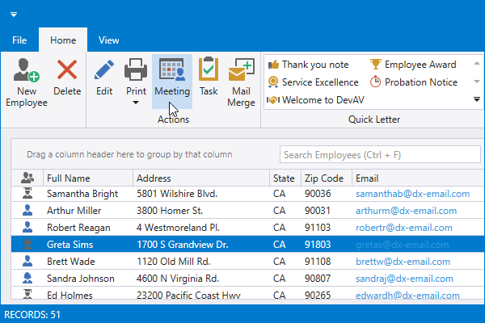Switch to the View tab
Image resolution: width=485 pixels, height=323 pixels.
click(108, 40)
